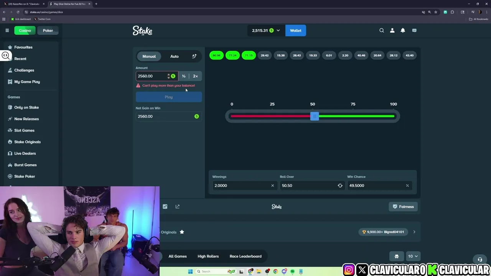Open Only on Stake games
Viewport: 491px width, 276px height.
[31, 107]
